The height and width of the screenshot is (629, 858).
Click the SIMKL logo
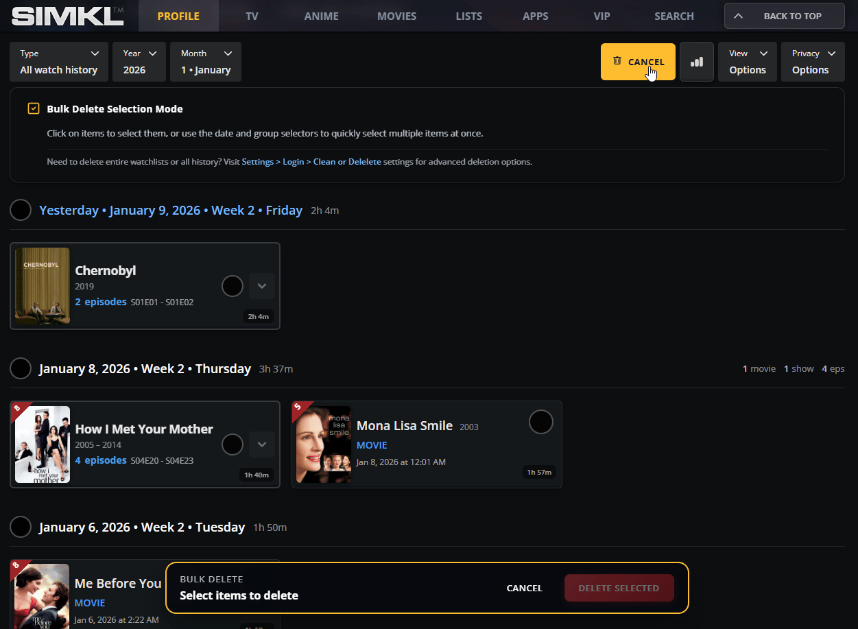tap(67, 16)
